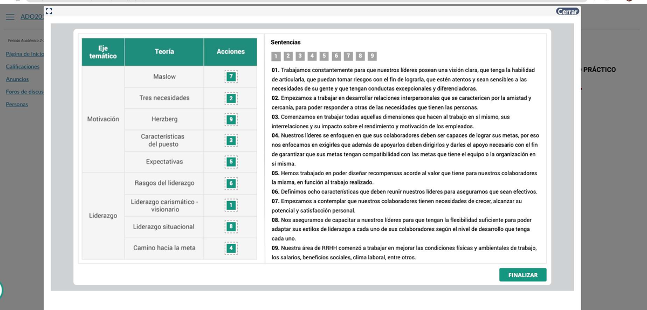This screenshot has width=647, height=310.
Task: Select sentence tile number 2
Action: click(x=288, y=56)
